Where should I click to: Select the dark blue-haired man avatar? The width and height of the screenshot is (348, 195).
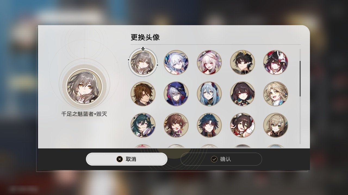[x=209, y=125]
